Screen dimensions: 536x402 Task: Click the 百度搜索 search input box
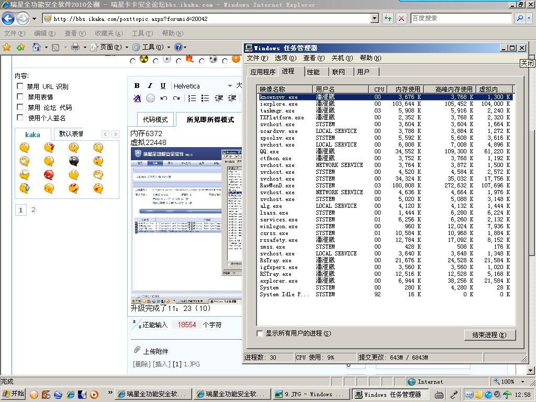[x=461, y=18]
